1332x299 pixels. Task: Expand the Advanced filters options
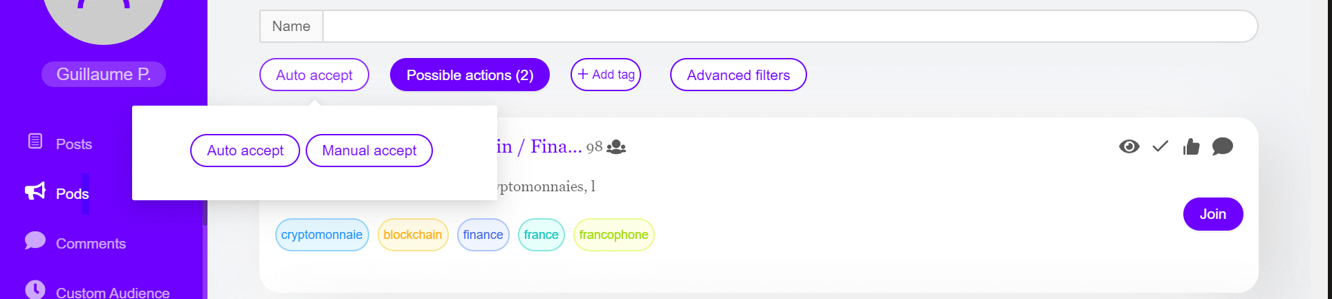coord(738,75)
